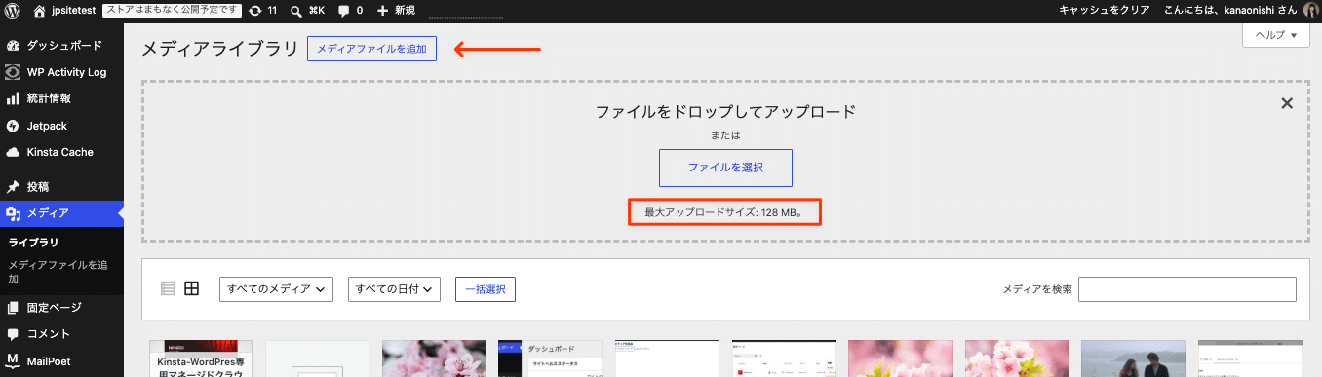Click the pushpin icon beside 投稿
Image resolution: width=1322 pixels, height=377 pixels.
click(x=13, y=186)
